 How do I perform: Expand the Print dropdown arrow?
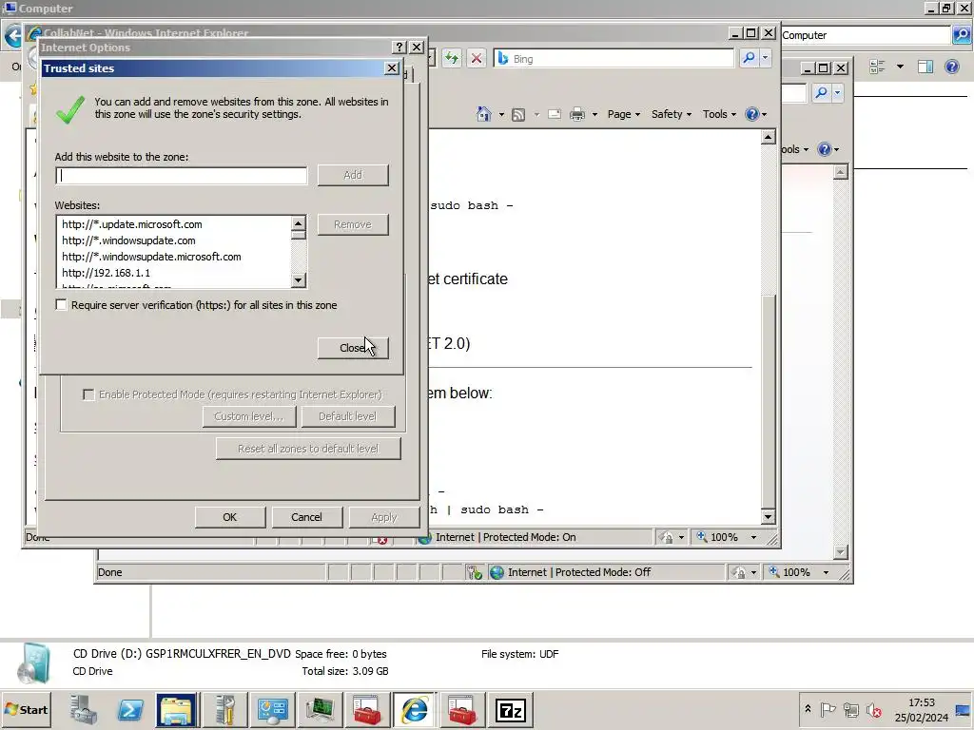[594, 115]
